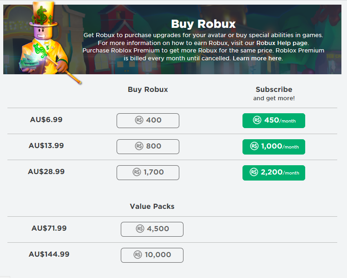
Task: Click the Robux icon on 4,500 pack
Action: pos(140,229)
